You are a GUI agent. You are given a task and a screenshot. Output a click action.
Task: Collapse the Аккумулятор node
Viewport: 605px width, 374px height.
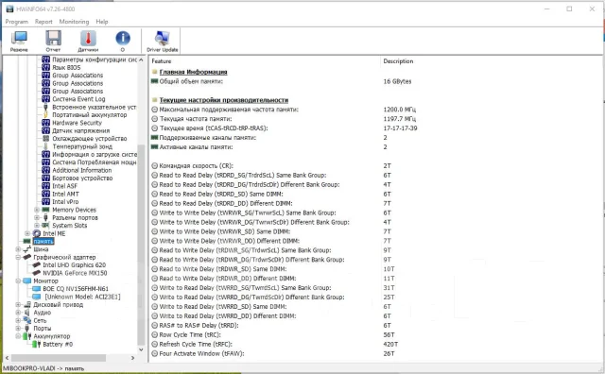pos(18,336)
